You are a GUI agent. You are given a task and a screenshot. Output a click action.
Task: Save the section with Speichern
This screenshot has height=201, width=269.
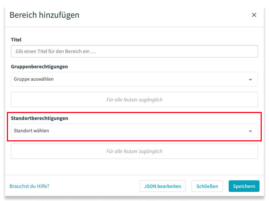pos(244,186)
